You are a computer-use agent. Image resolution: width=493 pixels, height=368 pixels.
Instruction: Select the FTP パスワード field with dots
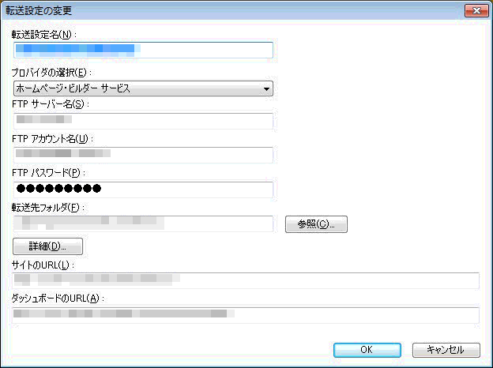(143, 190)
